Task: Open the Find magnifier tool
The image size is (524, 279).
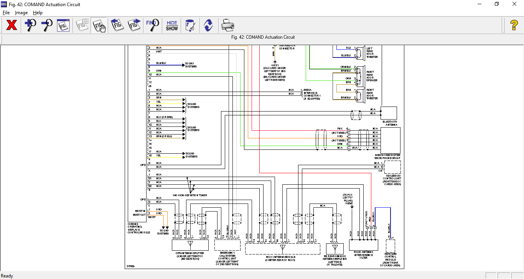Action: pyautogui.click(x=153, y=25)
